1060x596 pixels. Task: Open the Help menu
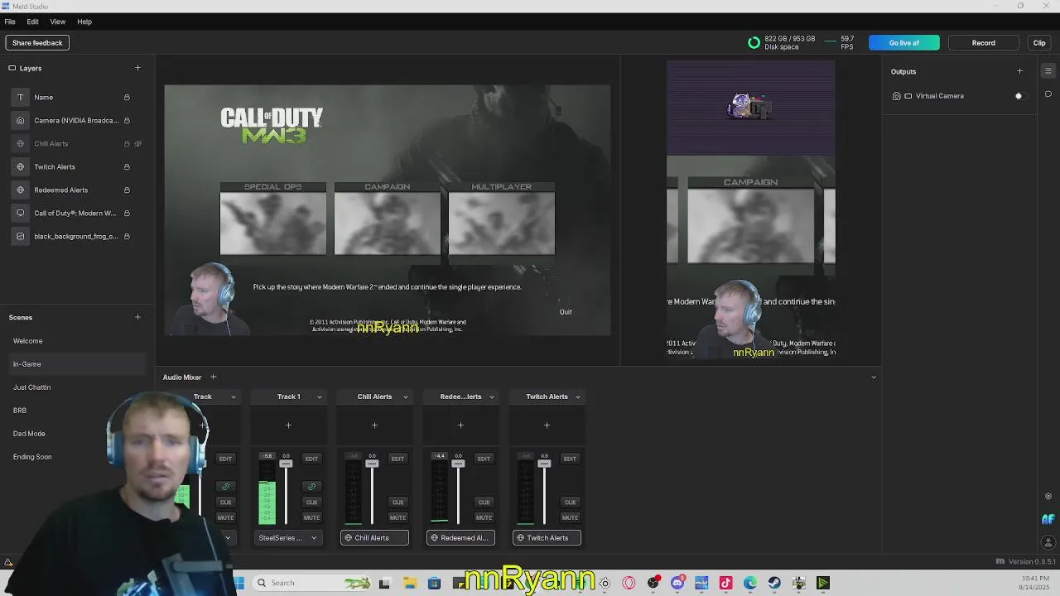(84, 22)
